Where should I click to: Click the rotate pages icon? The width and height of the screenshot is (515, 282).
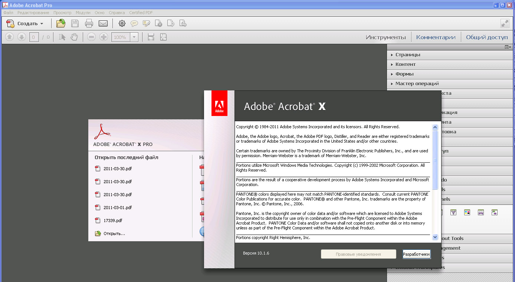click(x=171, y=23)
